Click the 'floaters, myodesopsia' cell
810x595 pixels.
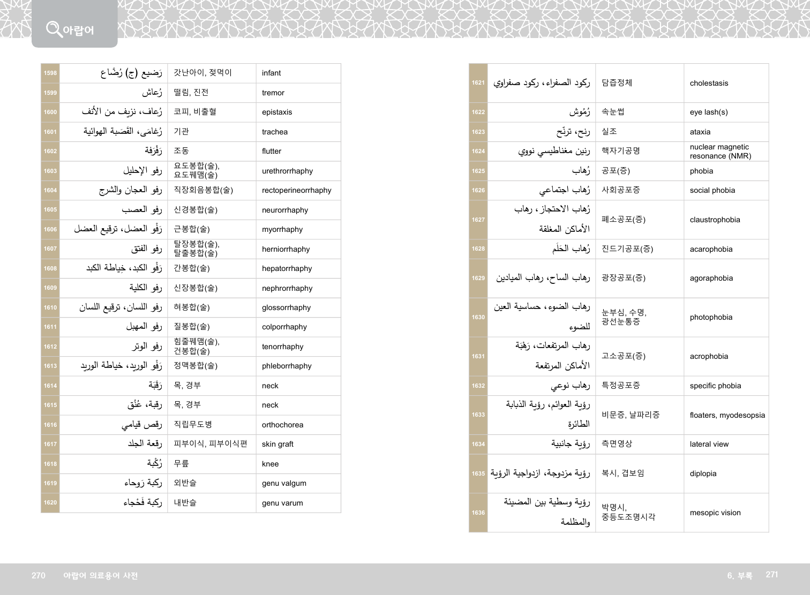pos(727,415)
